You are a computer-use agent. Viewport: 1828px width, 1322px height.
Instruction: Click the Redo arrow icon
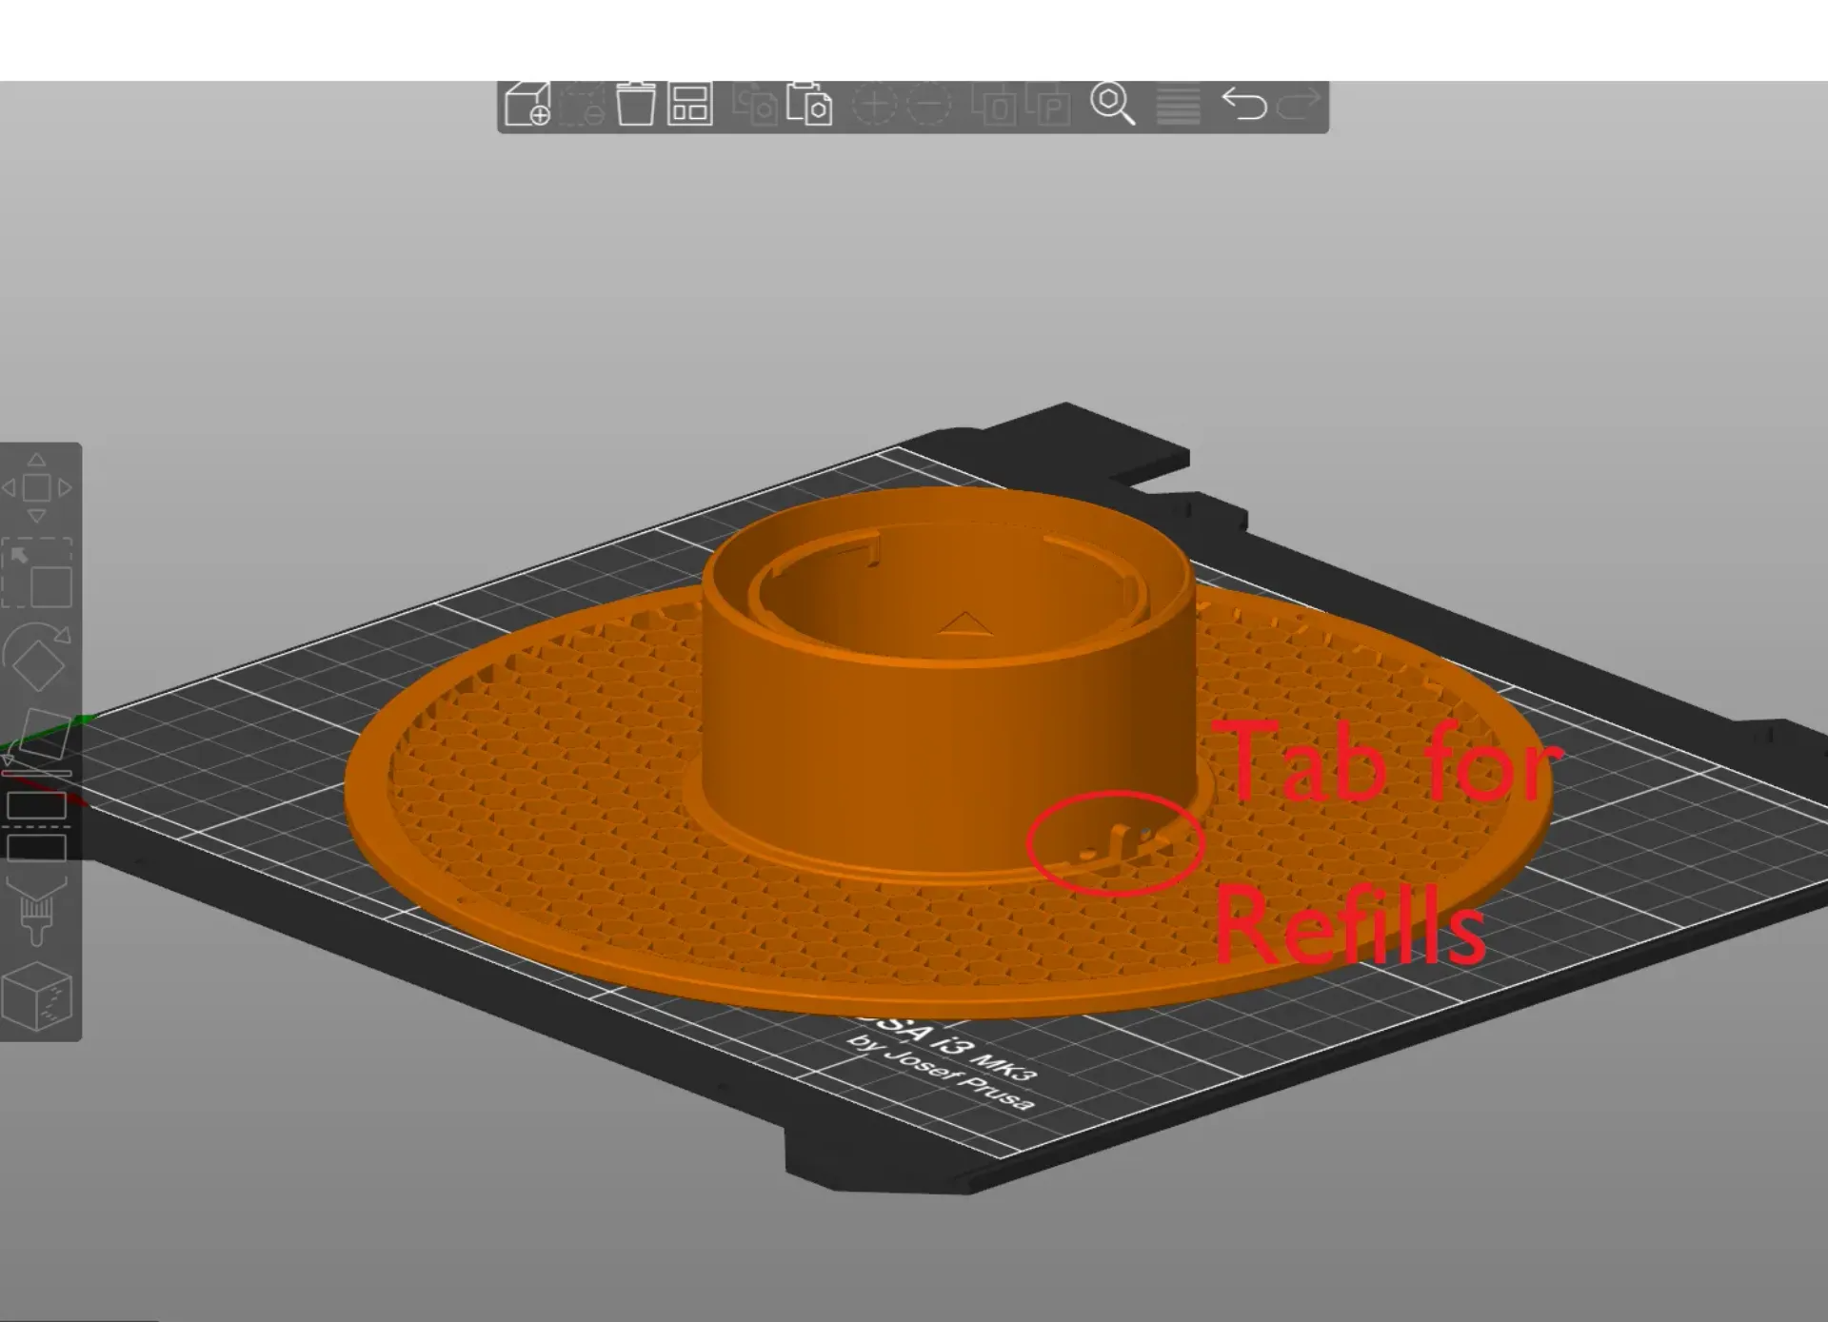pyautogui.click(x=1299, y=104)
